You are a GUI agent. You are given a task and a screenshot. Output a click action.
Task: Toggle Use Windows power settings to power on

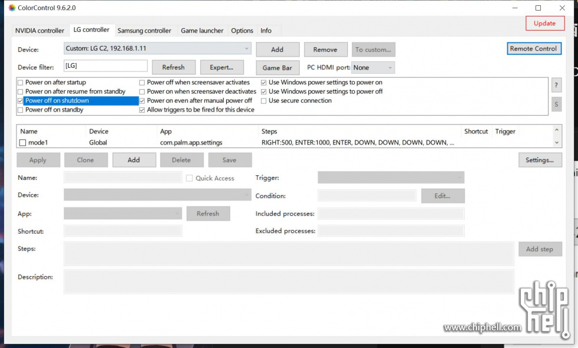[x=263, y=83]
